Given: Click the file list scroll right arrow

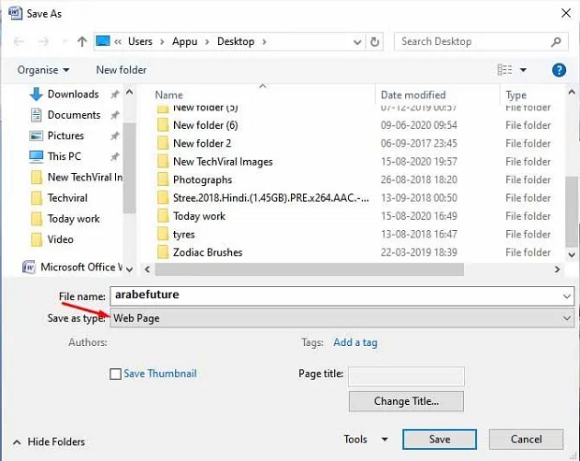Looking at the screenshot, I should [557, 269].
